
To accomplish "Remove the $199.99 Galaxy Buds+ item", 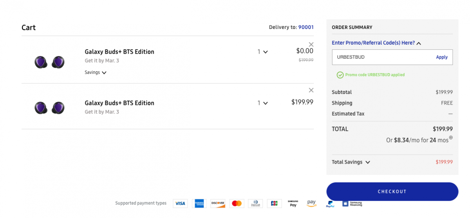I will pos(311,90).
